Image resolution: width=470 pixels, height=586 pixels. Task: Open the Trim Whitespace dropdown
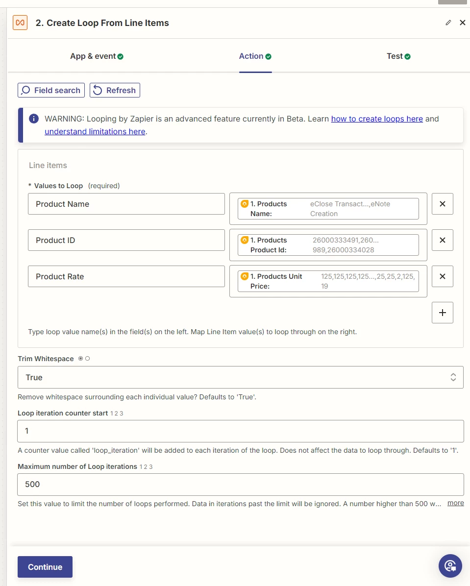[241, 377]
